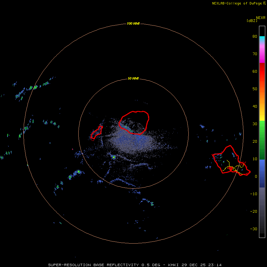Click the -10 value on the dBZ scale
Image resolution: width=267 pixels, height=267 pixels.
tap(254, 194)
